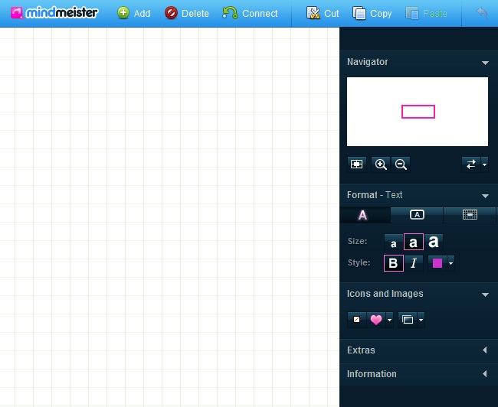Viewport: 498px width, 407px height.
Task: Select the small text size option
Action: pyautogui.click(x=393, y=243)
